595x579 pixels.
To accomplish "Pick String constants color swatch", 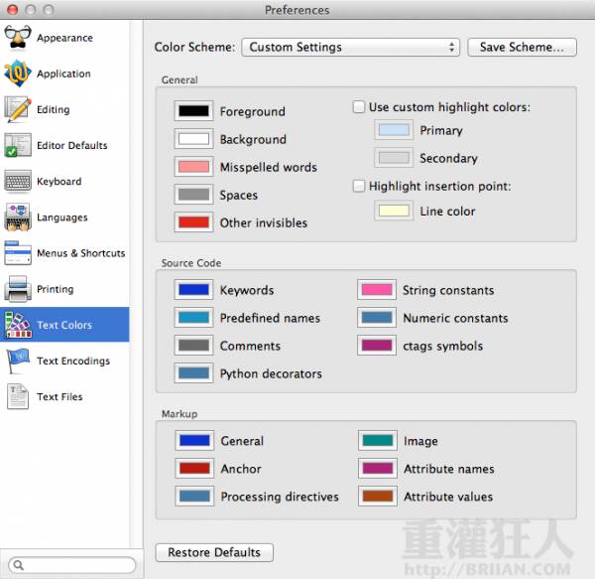I will 377,290.
